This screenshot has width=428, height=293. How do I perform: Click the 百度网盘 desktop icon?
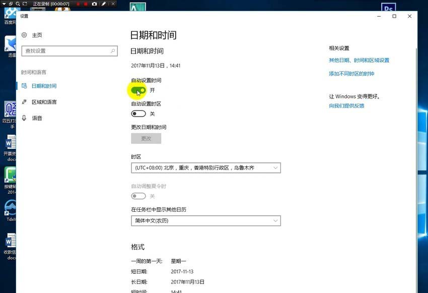(x=10, y=16)
